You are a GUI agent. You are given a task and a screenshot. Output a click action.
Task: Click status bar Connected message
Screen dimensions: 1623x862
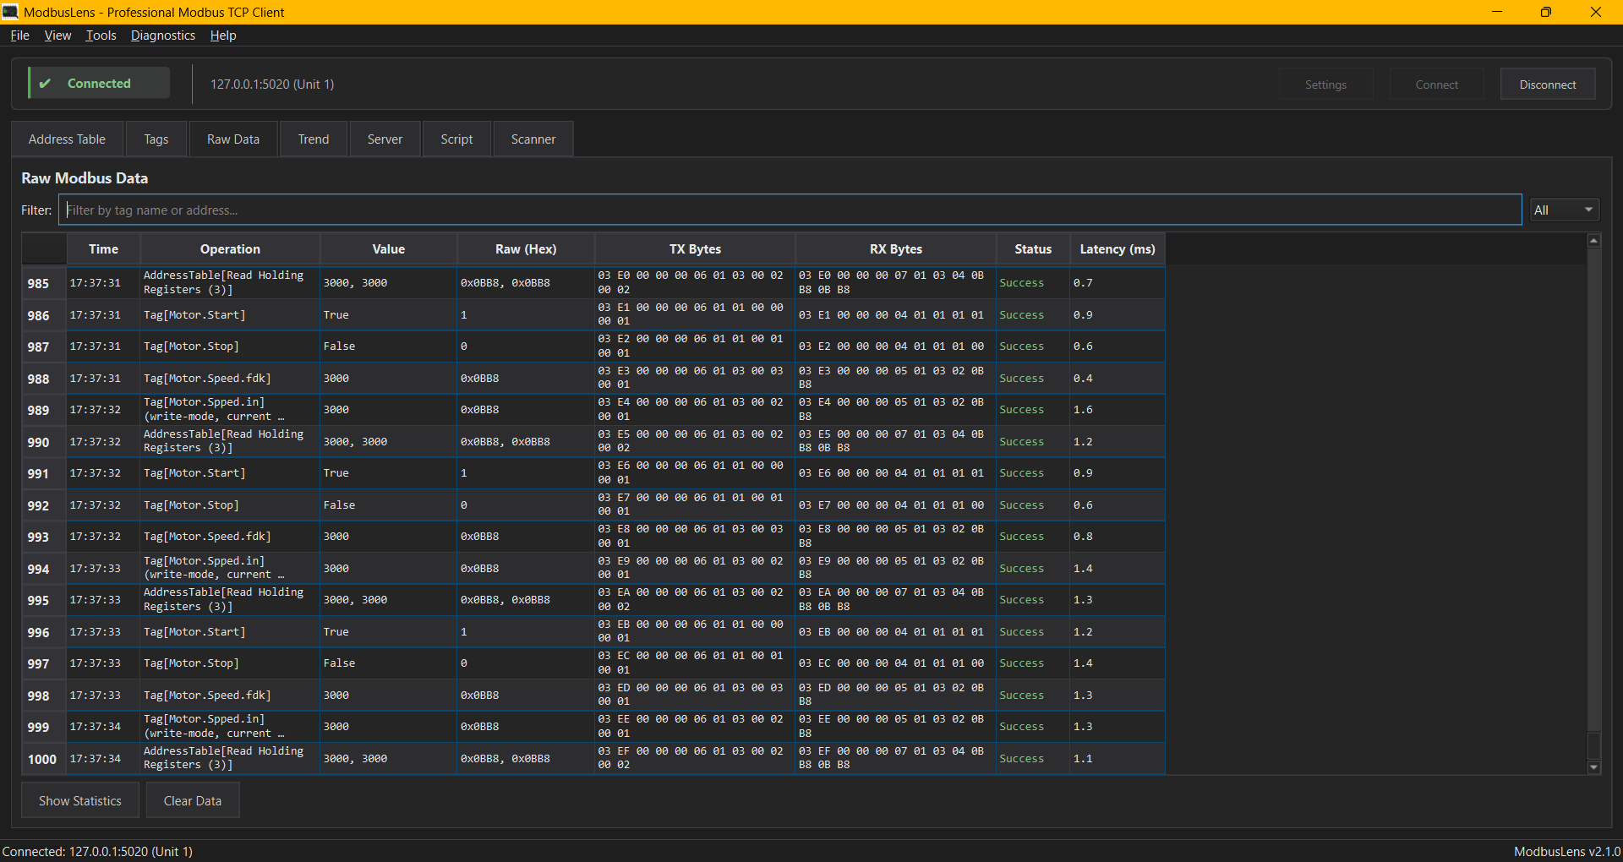97,851
